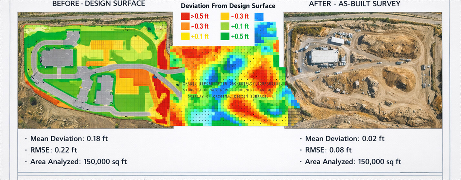Click Area Analyzed under the after survey
Image resolution: width=461 pixels, height=180 pixels.
click(353, 162)
